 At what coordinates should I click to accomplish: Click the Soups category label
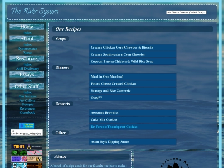[61, 39]
